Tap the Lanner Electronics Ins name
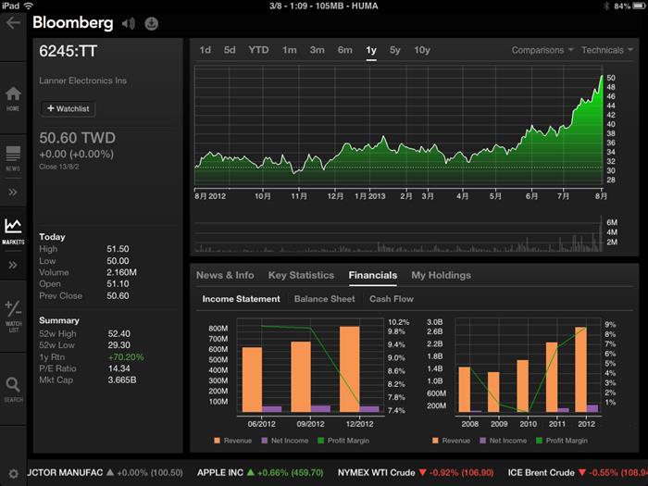648x486 pixels. coord(82,81)
